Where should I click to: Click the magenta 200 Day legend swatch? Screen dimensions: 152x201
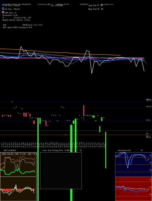coord(3,12)
